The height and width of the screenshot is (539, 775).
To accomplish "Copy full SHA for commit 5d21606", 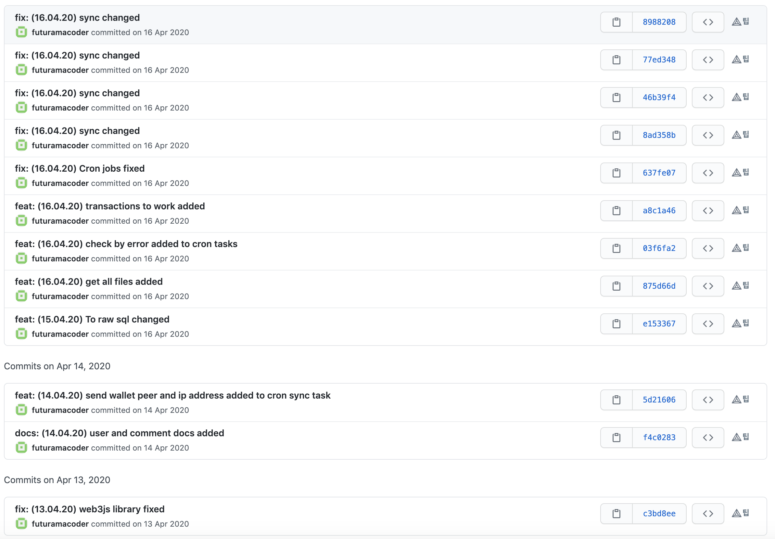I will click(616, 400).
